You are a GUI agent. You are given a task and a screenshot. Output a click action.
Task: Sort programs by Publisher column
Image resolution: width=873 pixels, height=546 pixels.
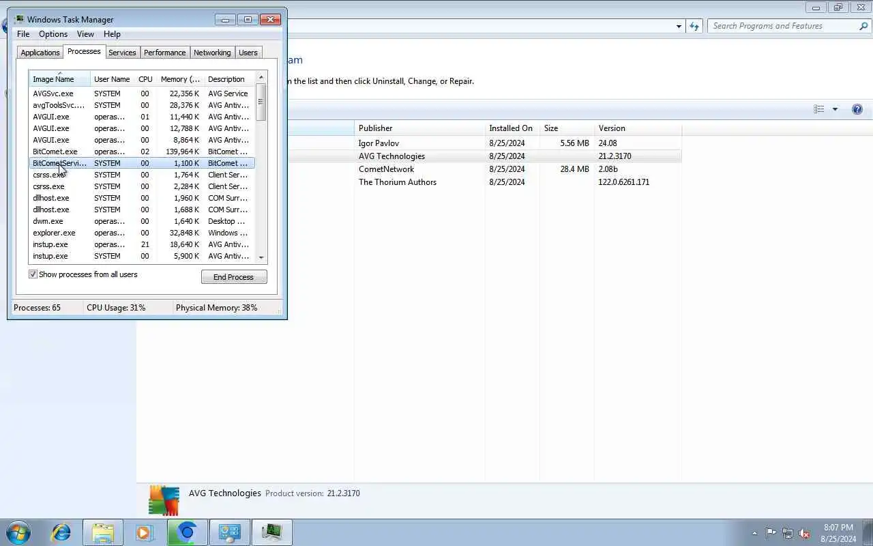click(x=419, y=128)
